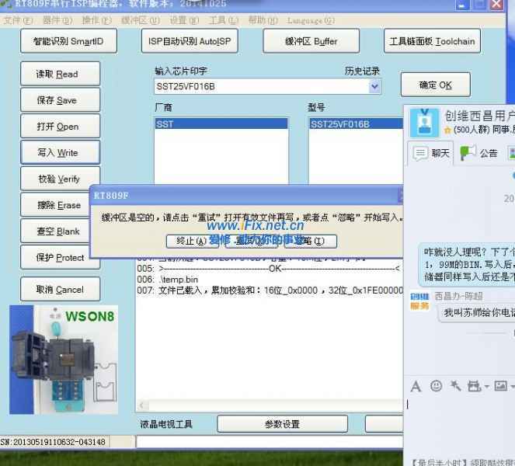515x466 pixels.
Task: Click 忽略(I) in the RT809F dialog
Action: click(x=311, y=242)
